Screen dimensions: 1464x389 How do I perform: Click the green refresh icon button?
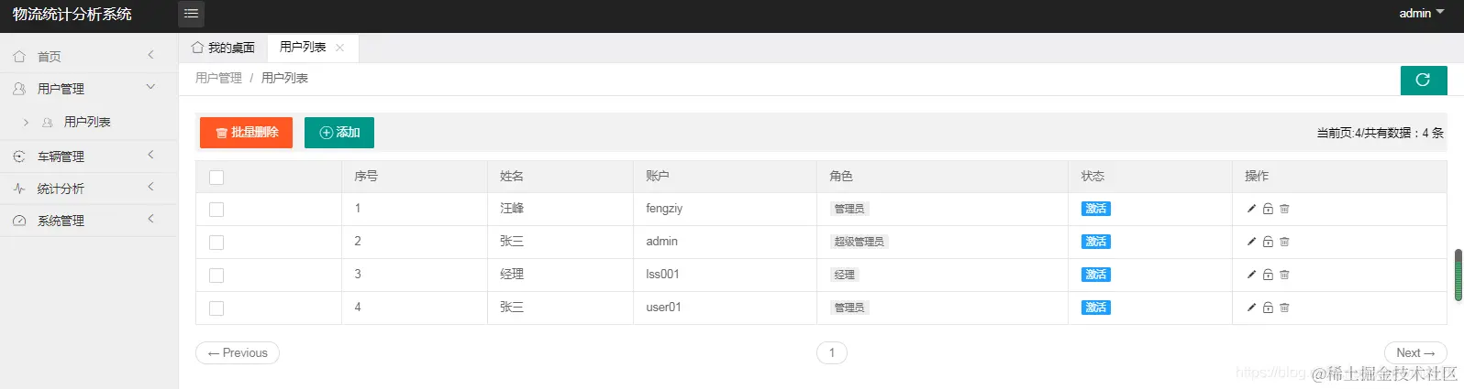1424,80
